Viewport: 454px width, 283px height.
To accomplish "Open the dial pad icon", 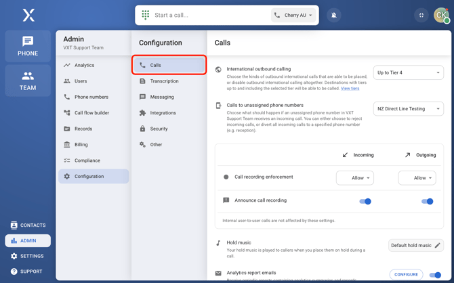I will (x=146, y=15).
